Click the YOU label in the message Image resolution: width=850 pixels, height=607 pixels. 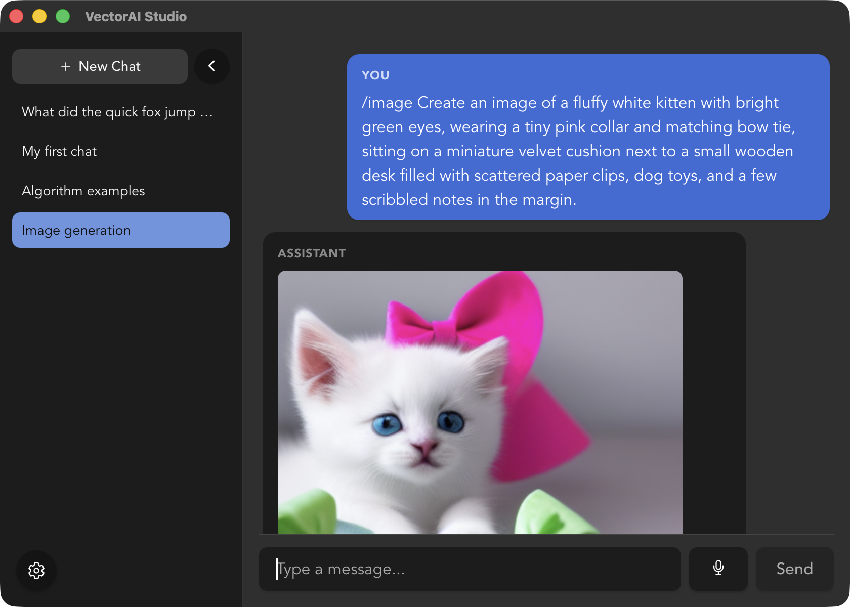pos(375,75)
